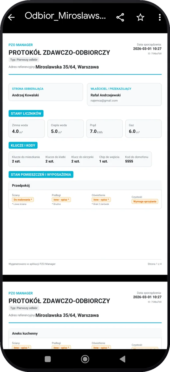The height and width of the screenshot is (372, 170).
Task: Tap the first page date 2026-03-01 10:27
Action: [147, 49]
